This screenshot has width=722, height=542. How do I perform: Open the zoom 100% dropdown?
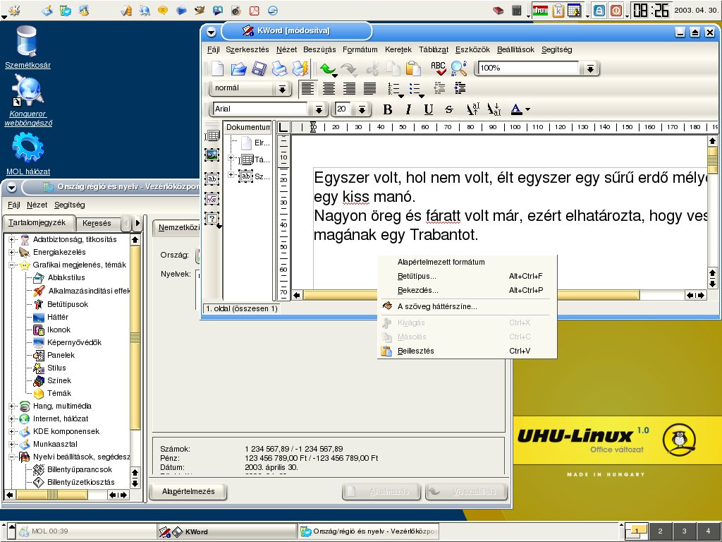[590, 68]
